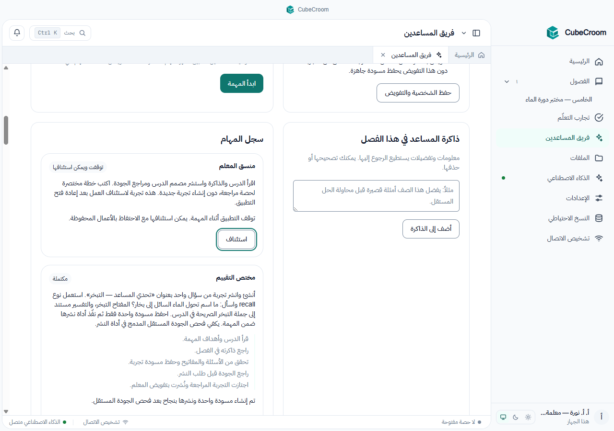Click الذكاء الاصطناعي متصل status

coord(38,422)
